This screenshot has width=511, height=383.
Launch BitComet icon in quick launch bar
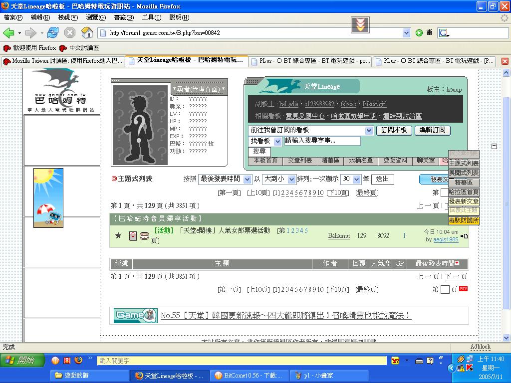pyautogui.click(x=55, y=361)
